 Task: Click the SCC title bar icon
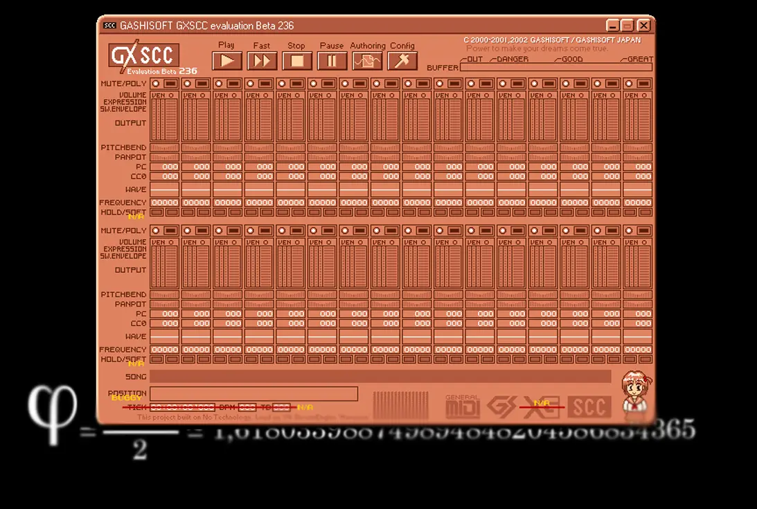tap(109, 25)
